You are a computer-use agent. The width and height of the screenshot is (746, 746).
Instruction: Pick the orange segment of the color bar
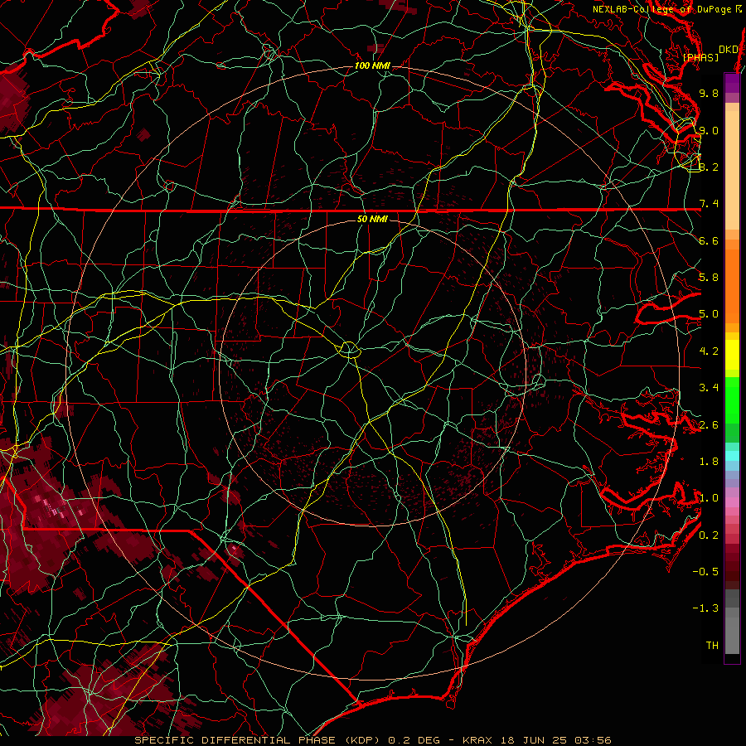coord(732,285)
